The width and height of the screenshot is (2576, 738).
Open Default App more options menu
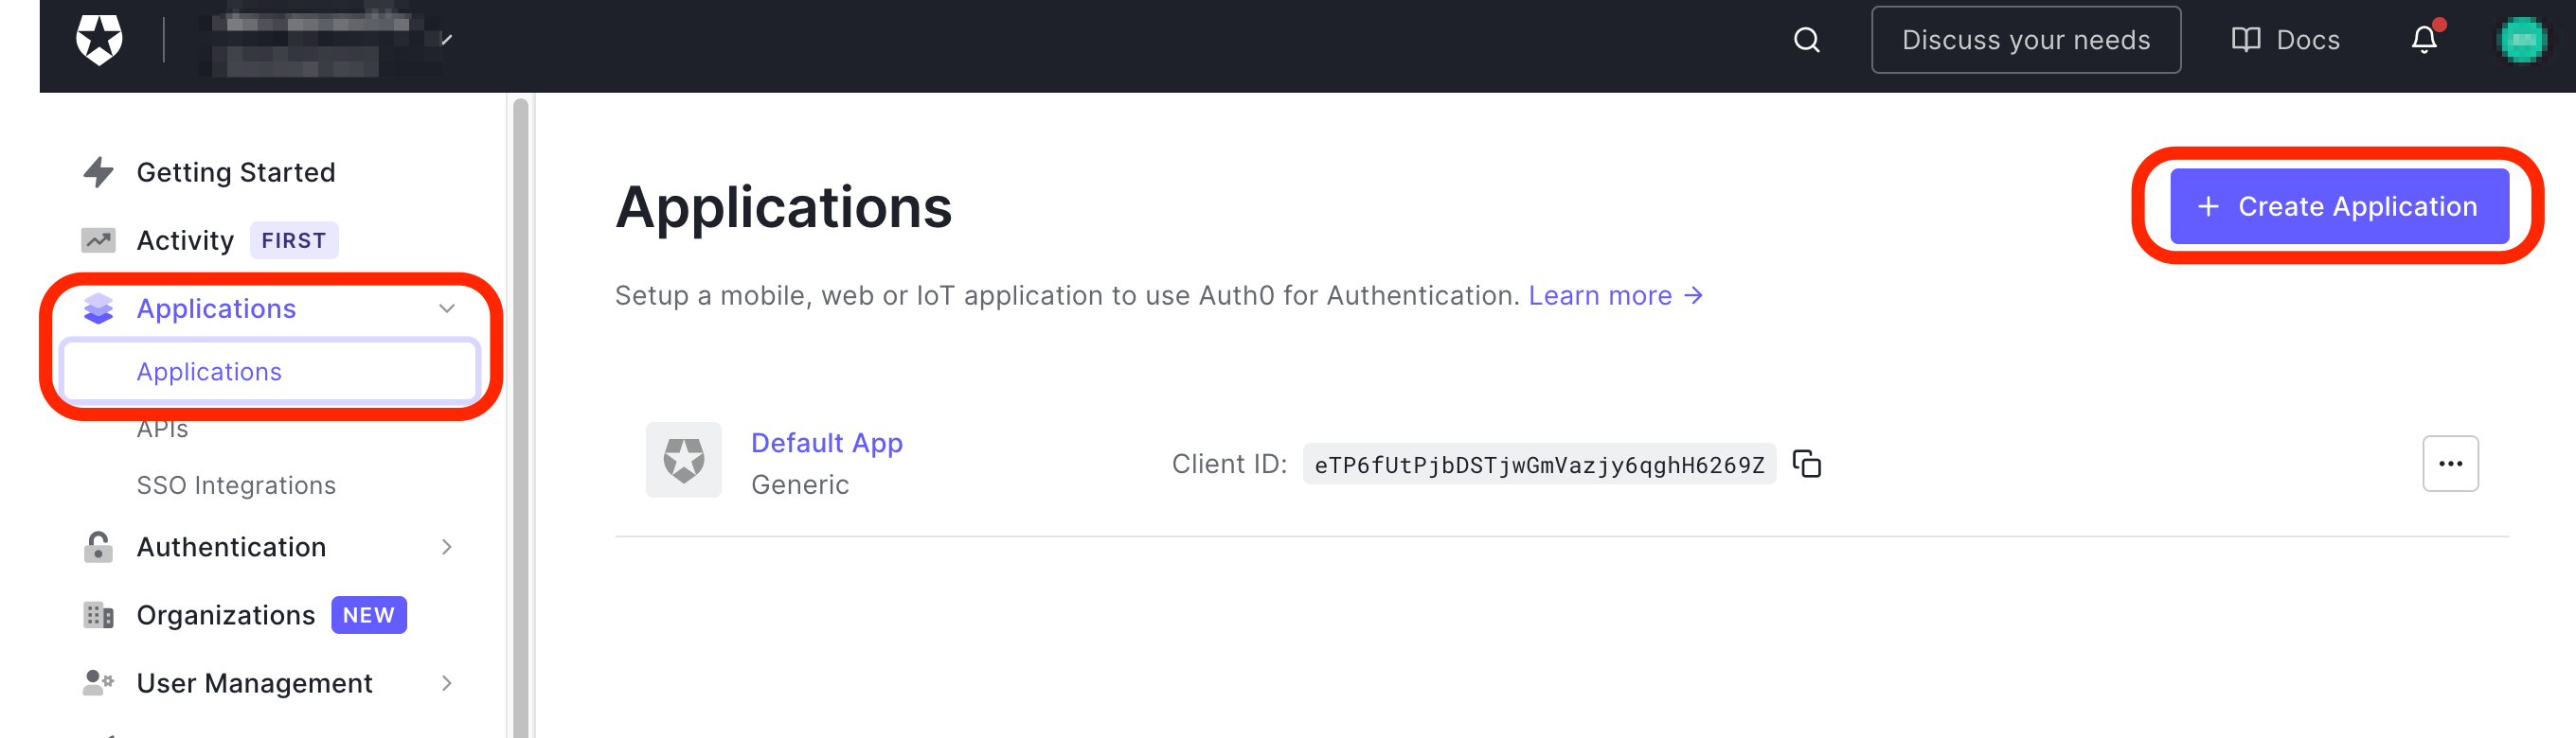coord(2450,465)
